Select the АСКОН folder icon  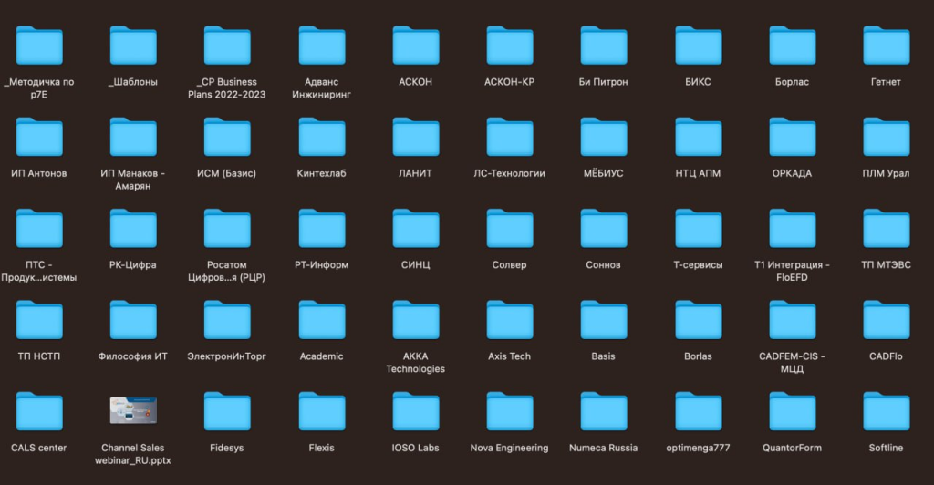click(416, 46)
